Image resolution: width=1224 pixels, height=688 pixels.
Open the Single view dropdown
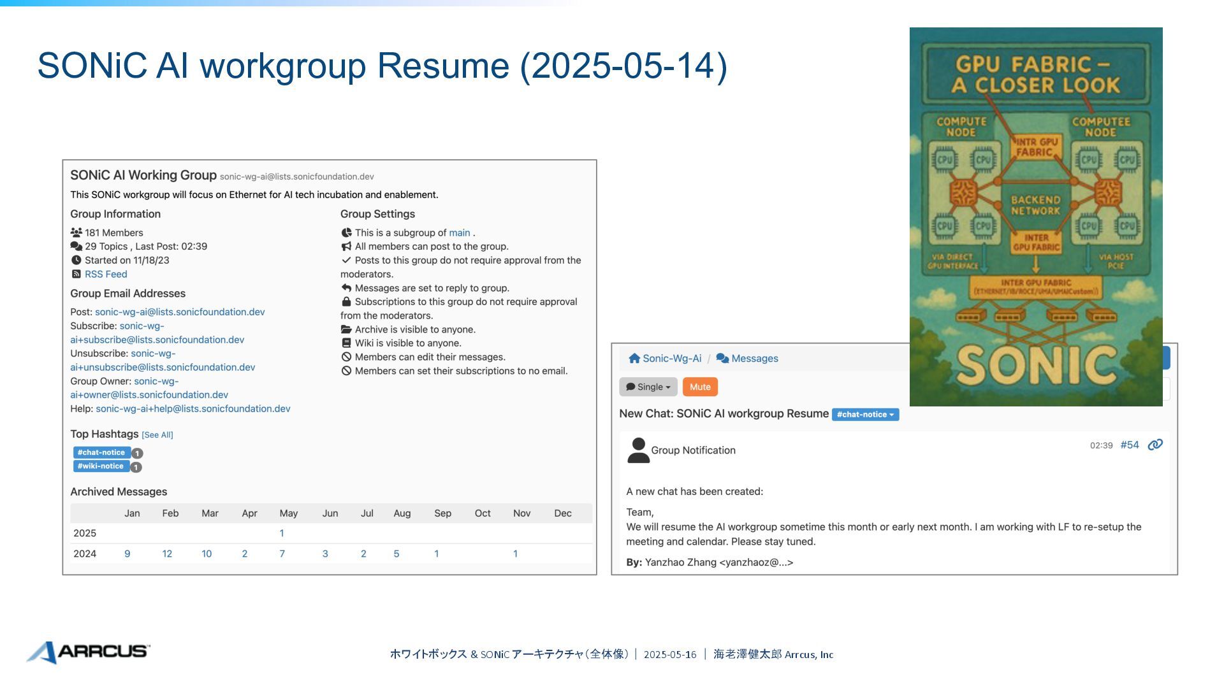pyautogui.click(x=648, y=387)
